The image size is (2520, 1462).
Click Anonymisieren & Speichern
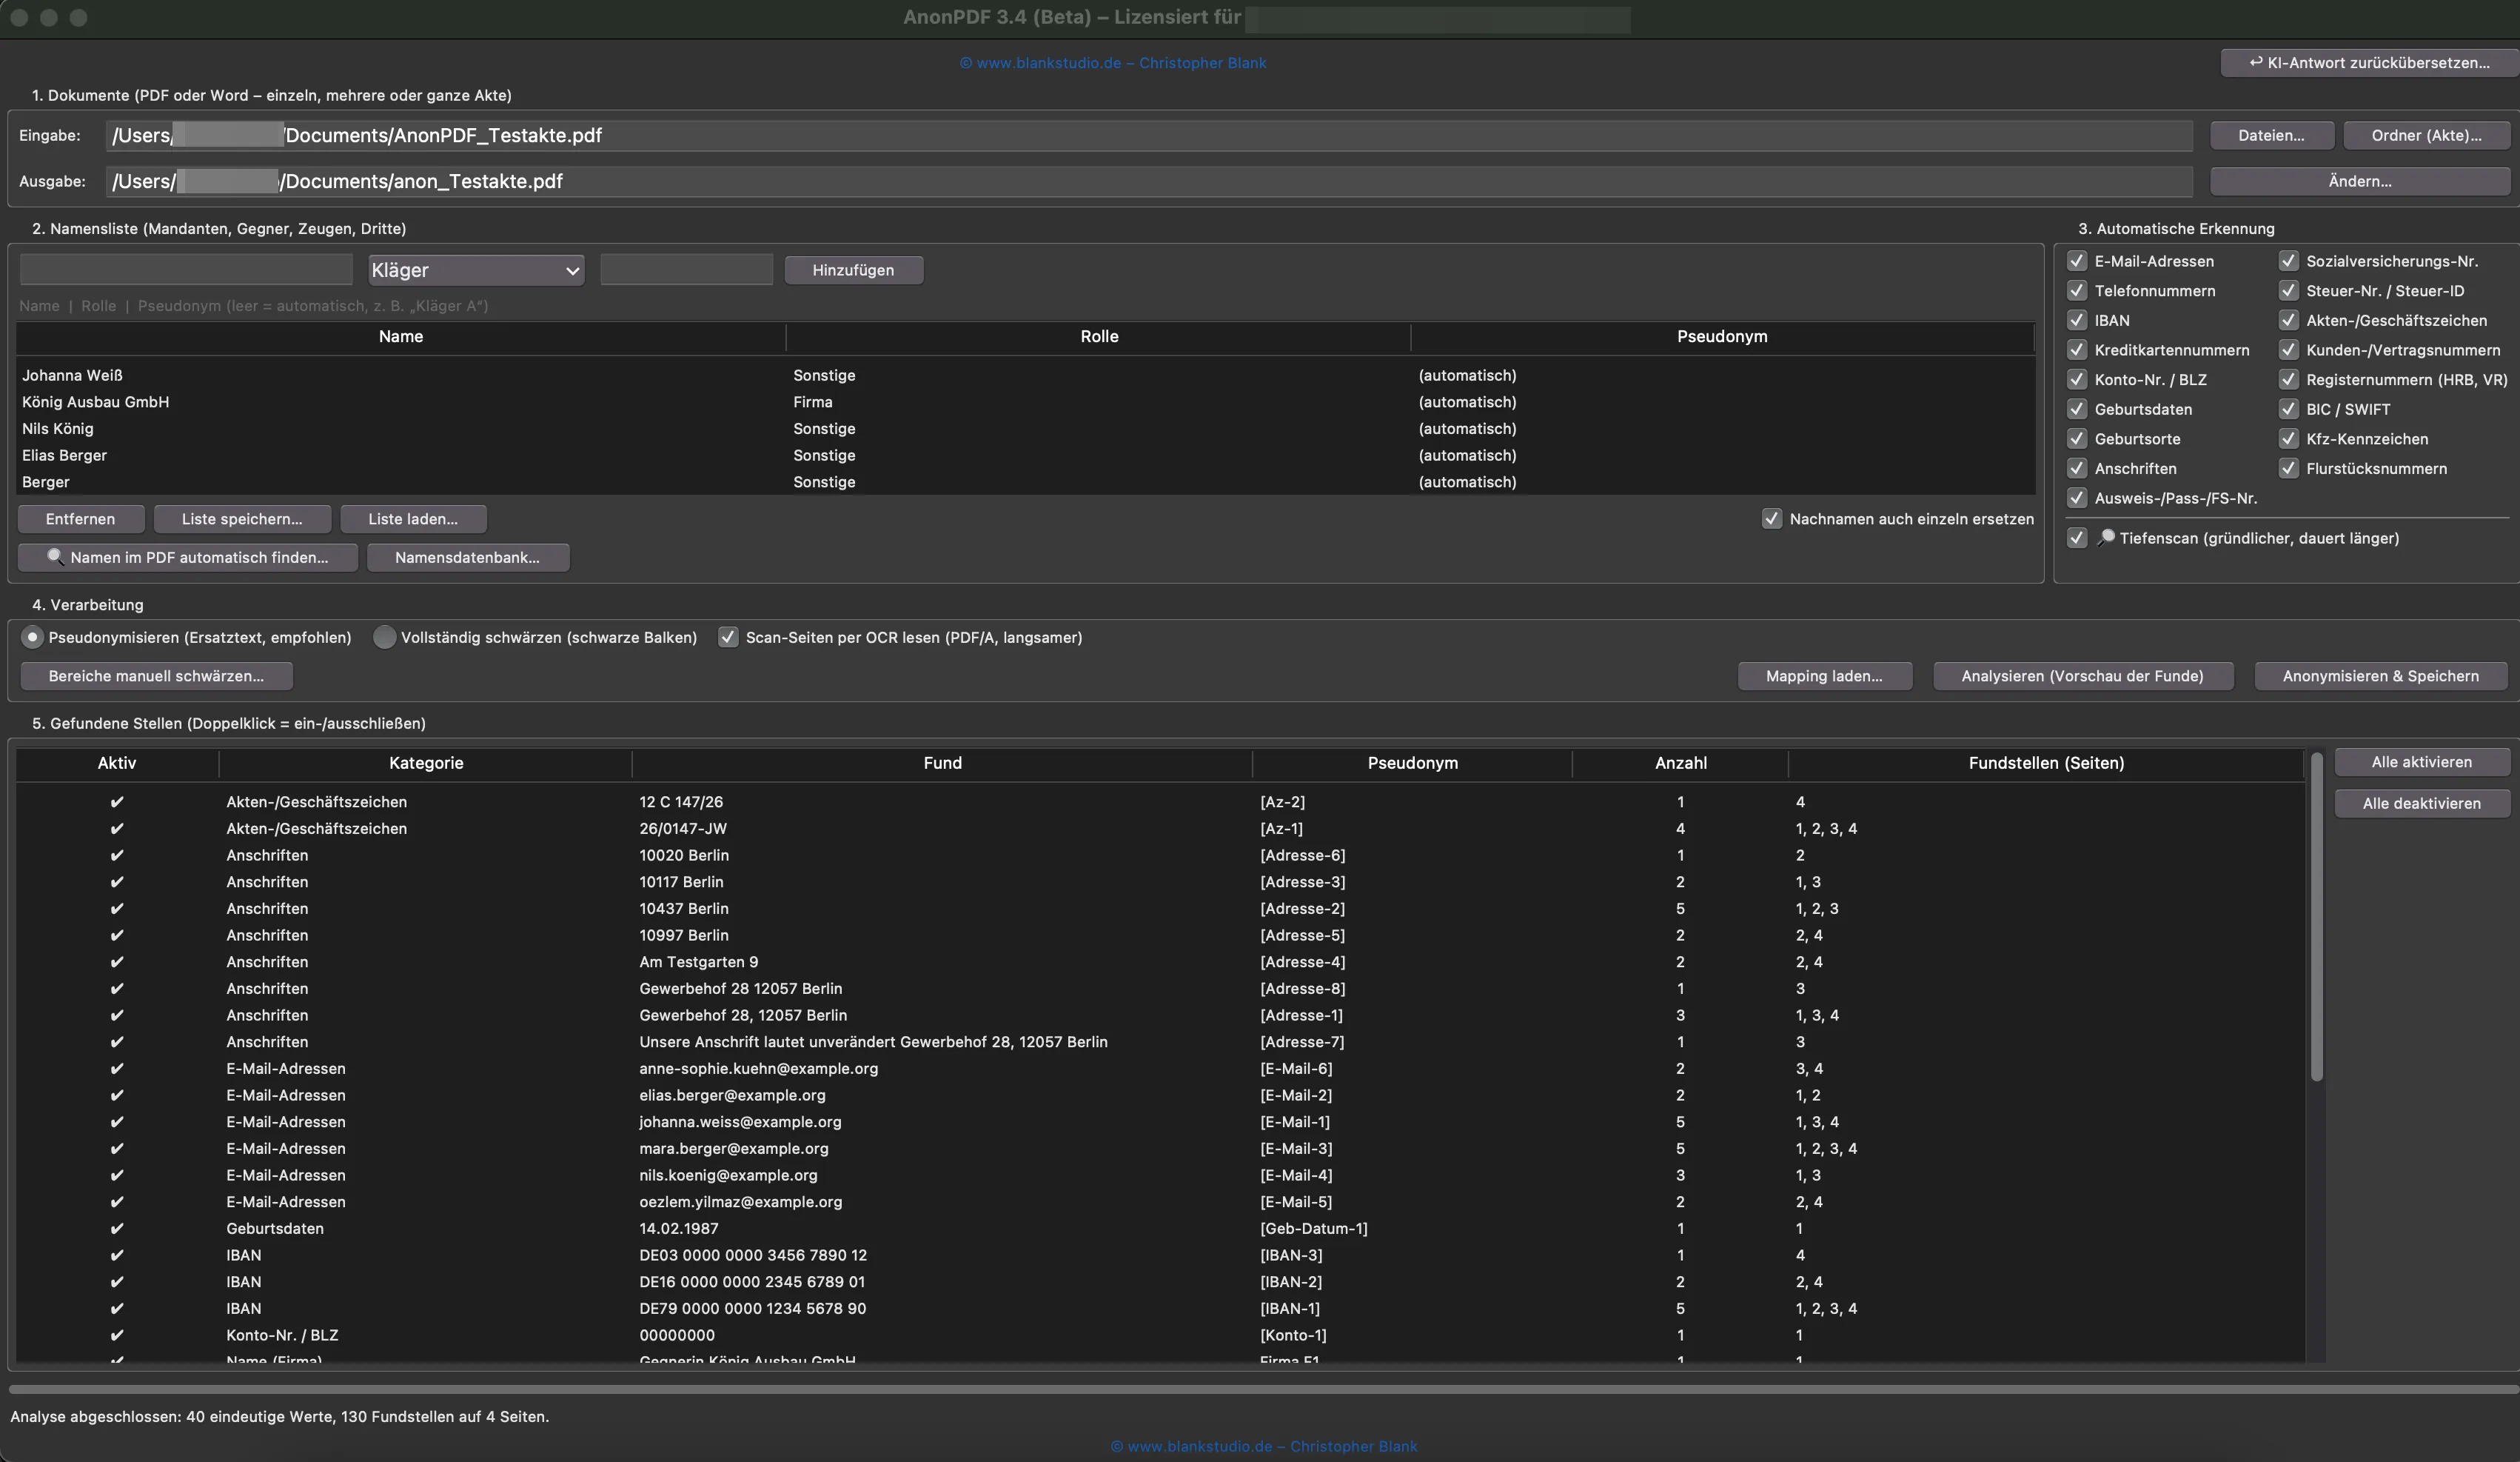pos(2380,675)
